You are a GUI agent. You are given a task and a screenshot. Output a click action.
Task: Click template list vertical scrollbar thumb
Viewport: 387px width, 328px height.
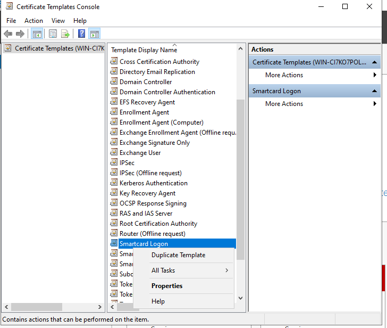[241, 179]
